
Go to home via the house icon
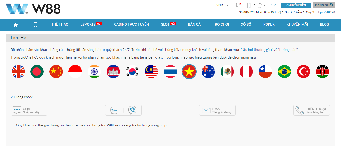tap(15, 25)
